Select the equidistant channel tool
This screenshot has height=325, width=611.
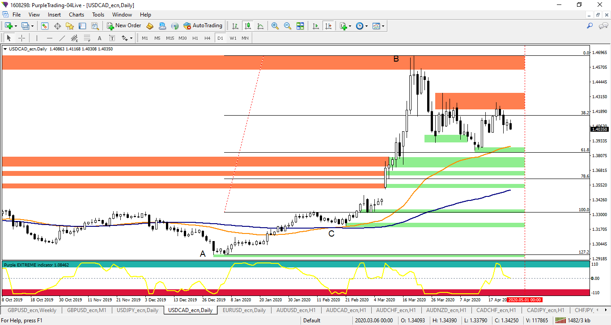pos(74,38)
